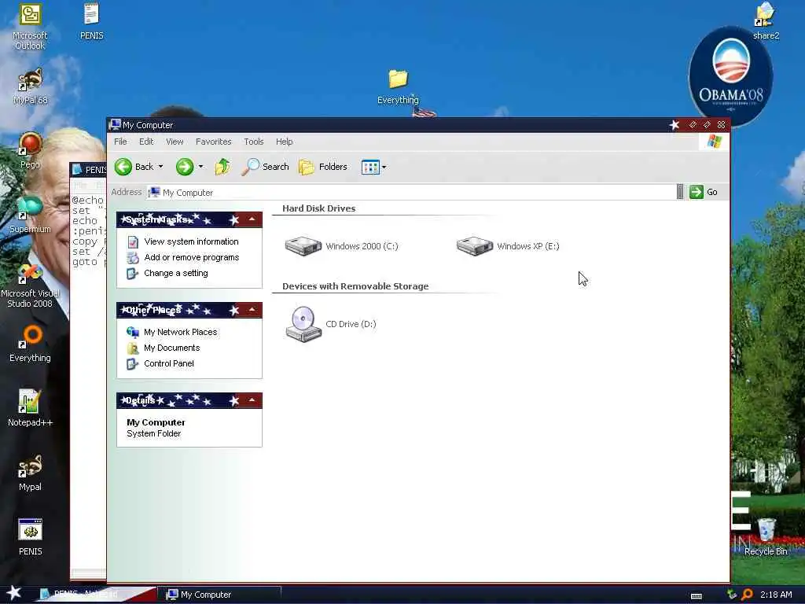Open the Back history dropdown arrow
The width and height of the screenshot is (805, 604).
(160, 167)
